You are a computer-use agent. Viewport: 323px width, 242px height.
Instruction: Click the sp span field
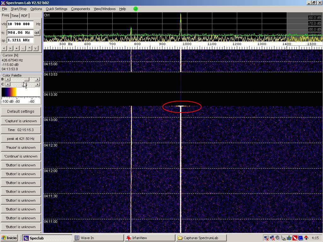click(20, 40)
